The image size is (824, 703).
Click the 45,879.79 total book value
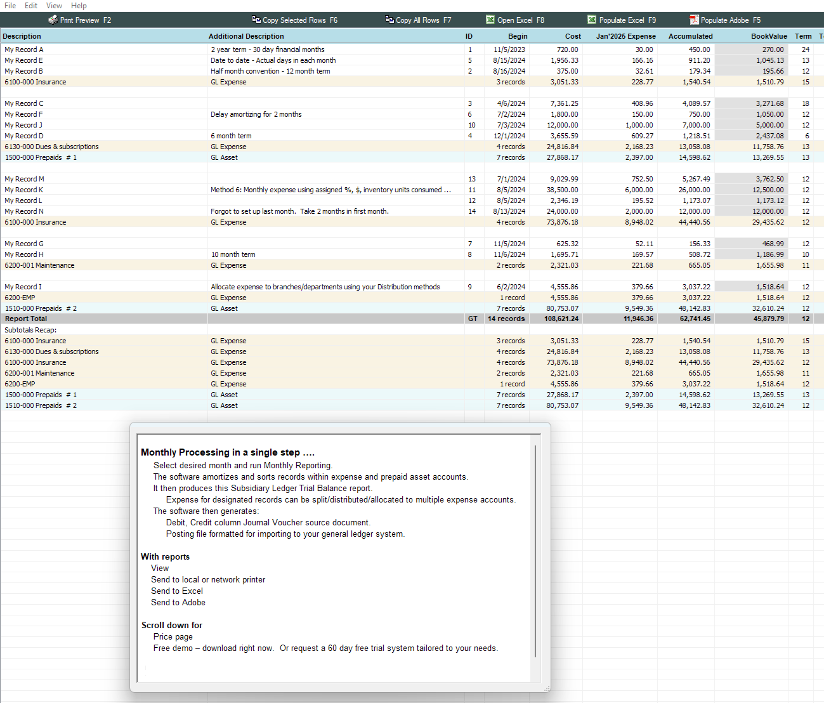[x=769, y=319]
